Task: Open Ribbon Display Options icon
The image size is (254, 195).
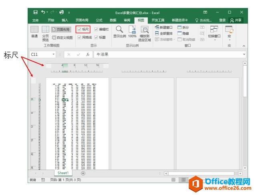Action: click(x=205, y=12)
